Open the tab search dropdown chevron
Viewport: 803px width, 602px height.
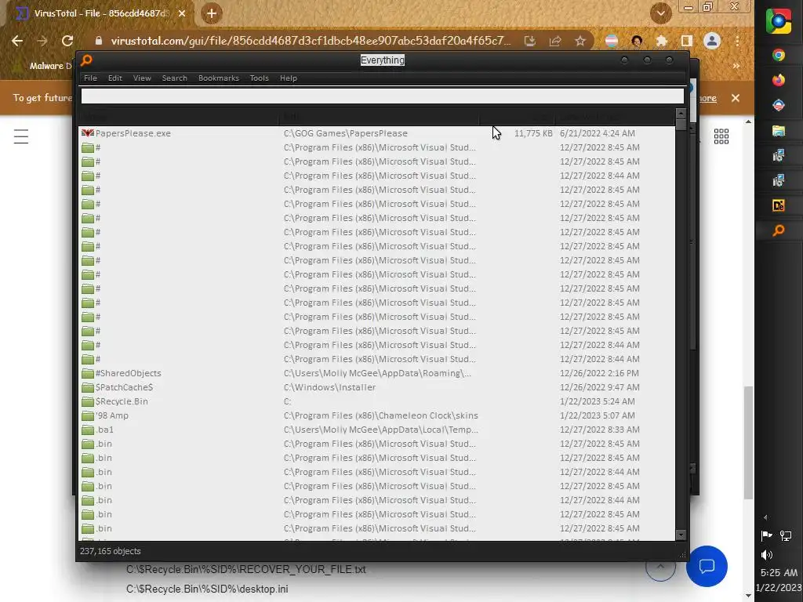(x=660, y=14)
